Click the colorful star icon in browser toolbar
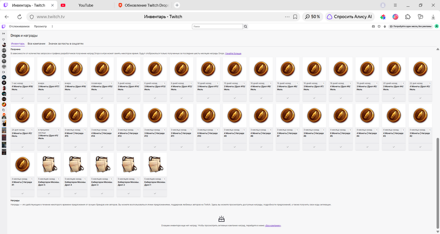 [383, 17]
